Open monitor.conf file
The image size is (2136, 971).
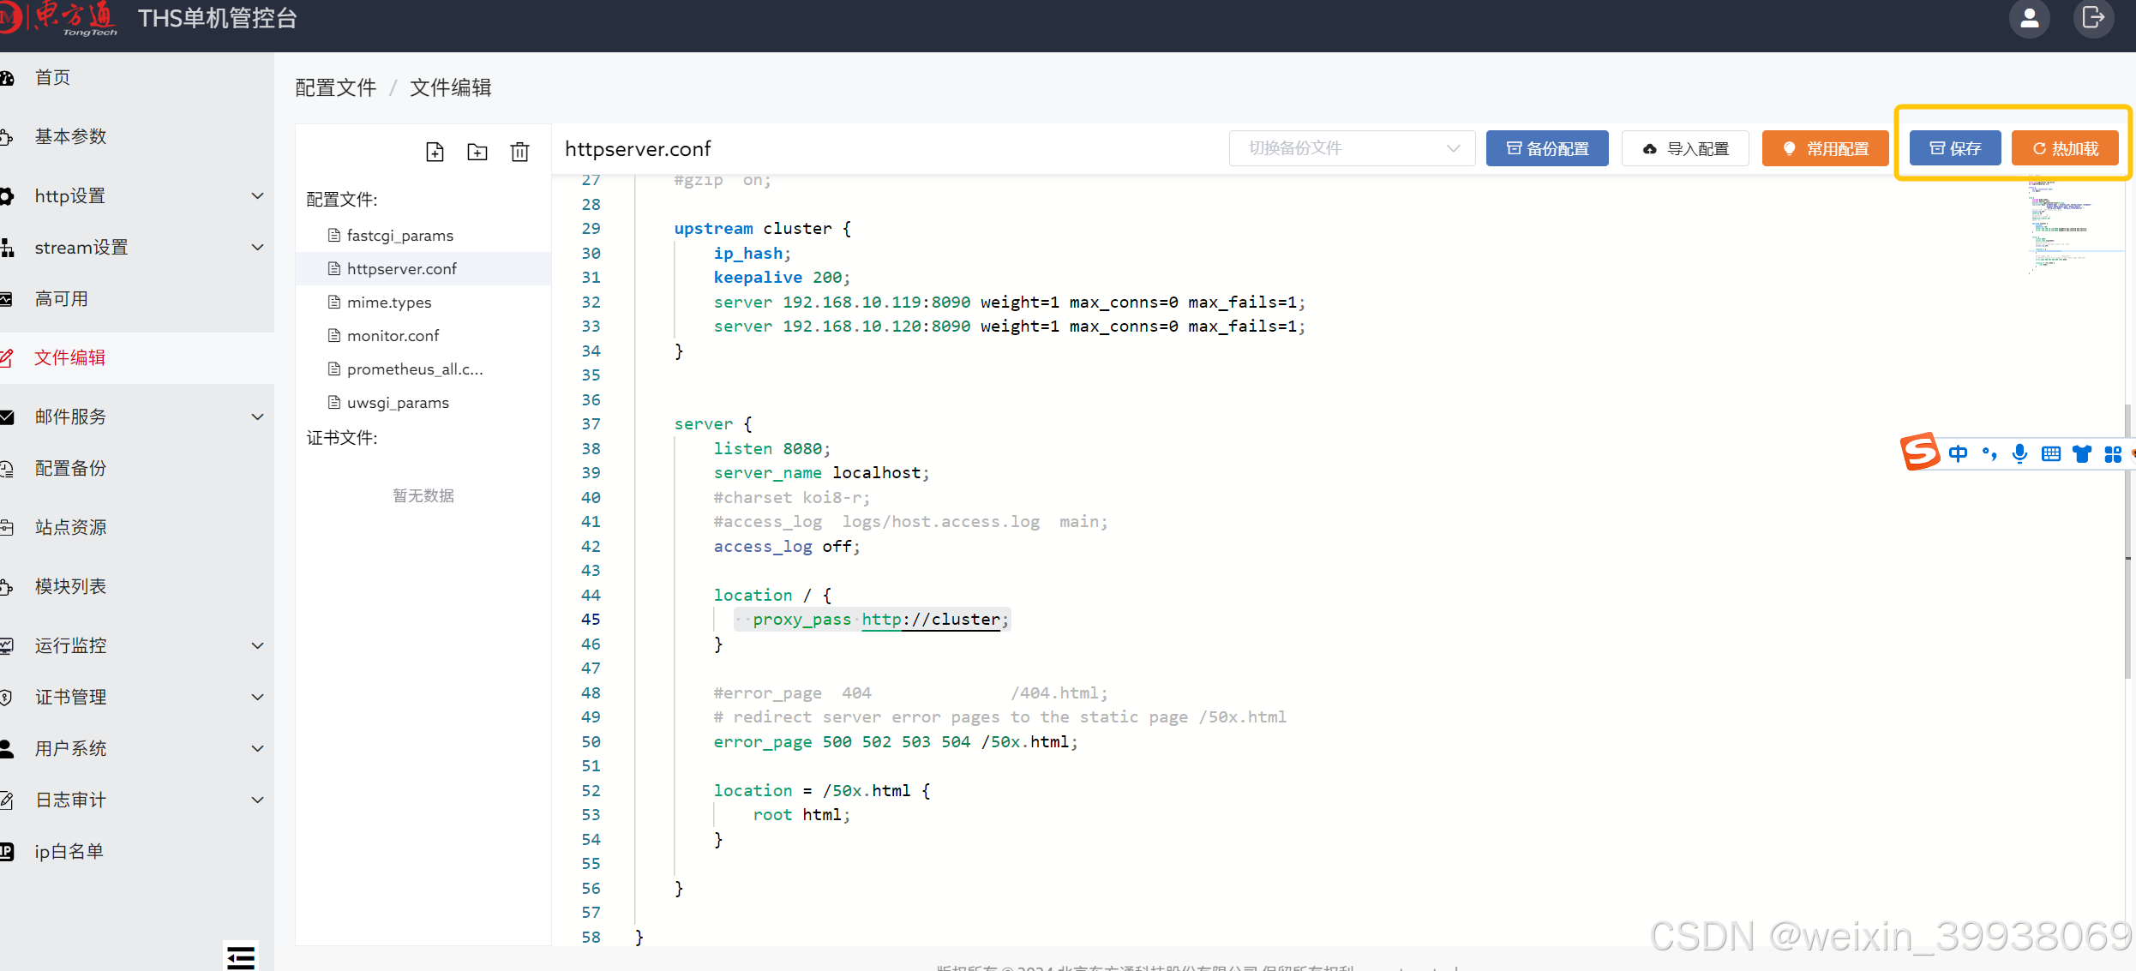[x=423, y=336]
